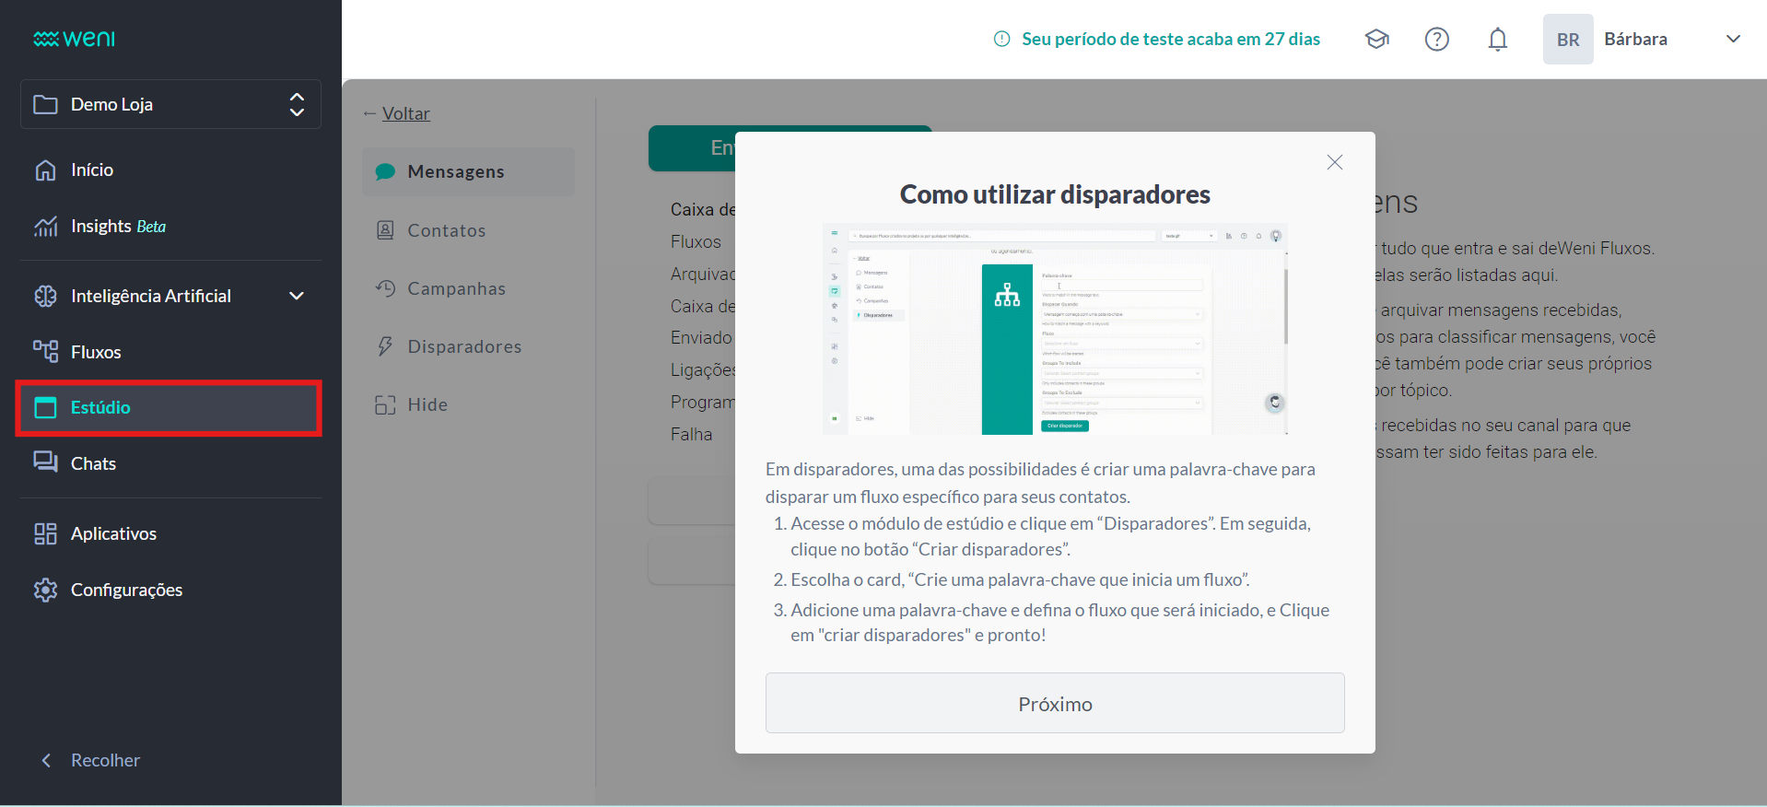Expand the Inteligência Artificial menu
1767x807 pixels.
(297, 296)
